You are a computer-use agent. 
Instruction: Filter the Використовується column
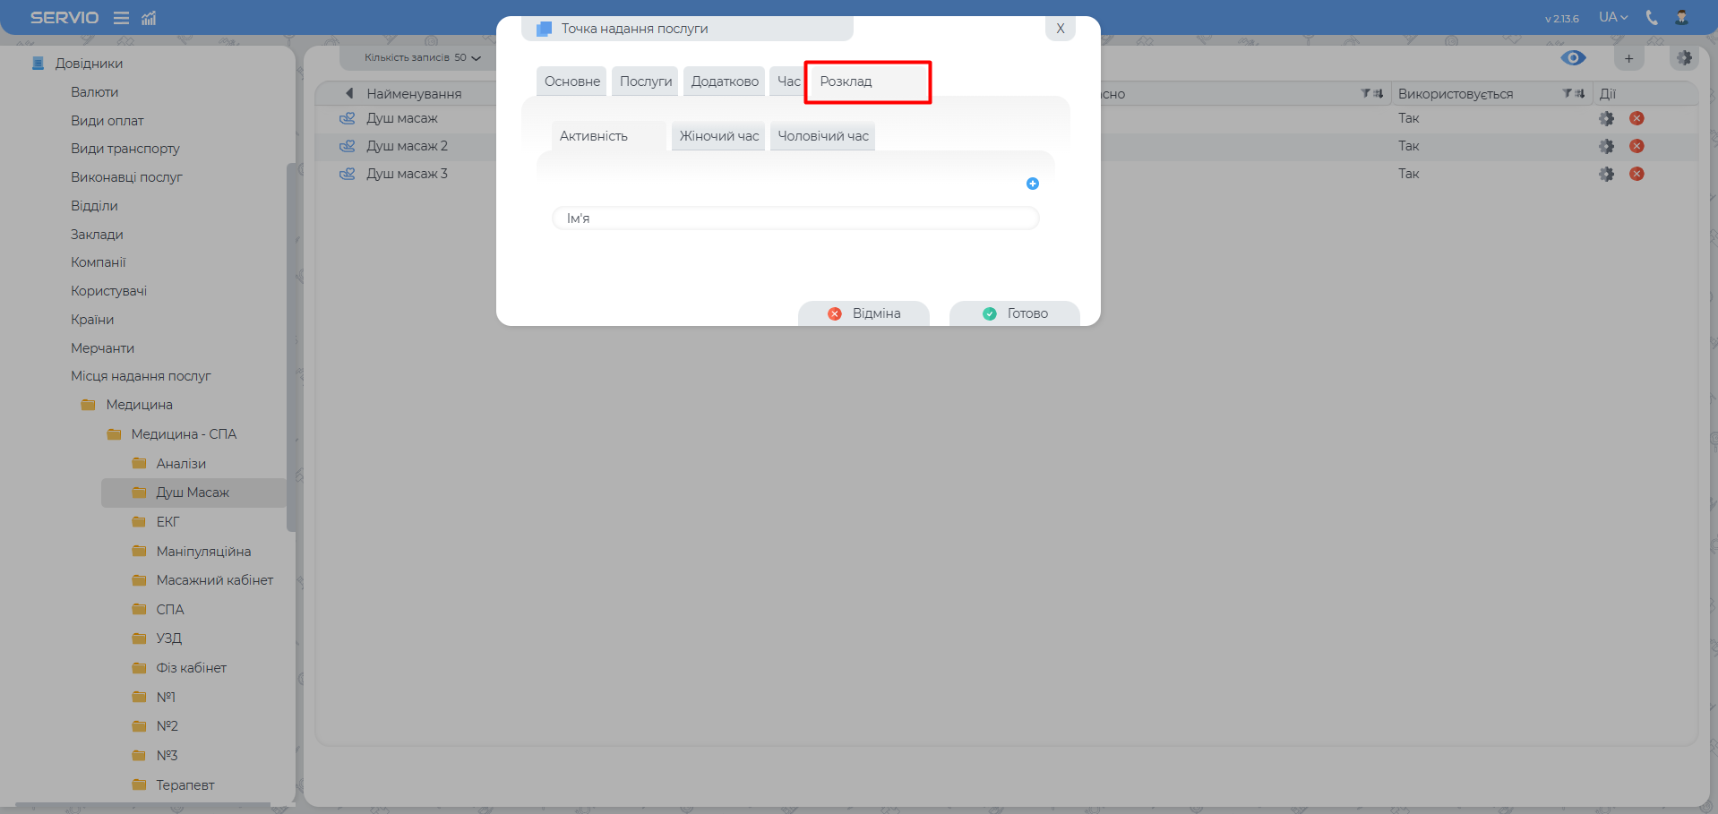(x=1567, y=93)
